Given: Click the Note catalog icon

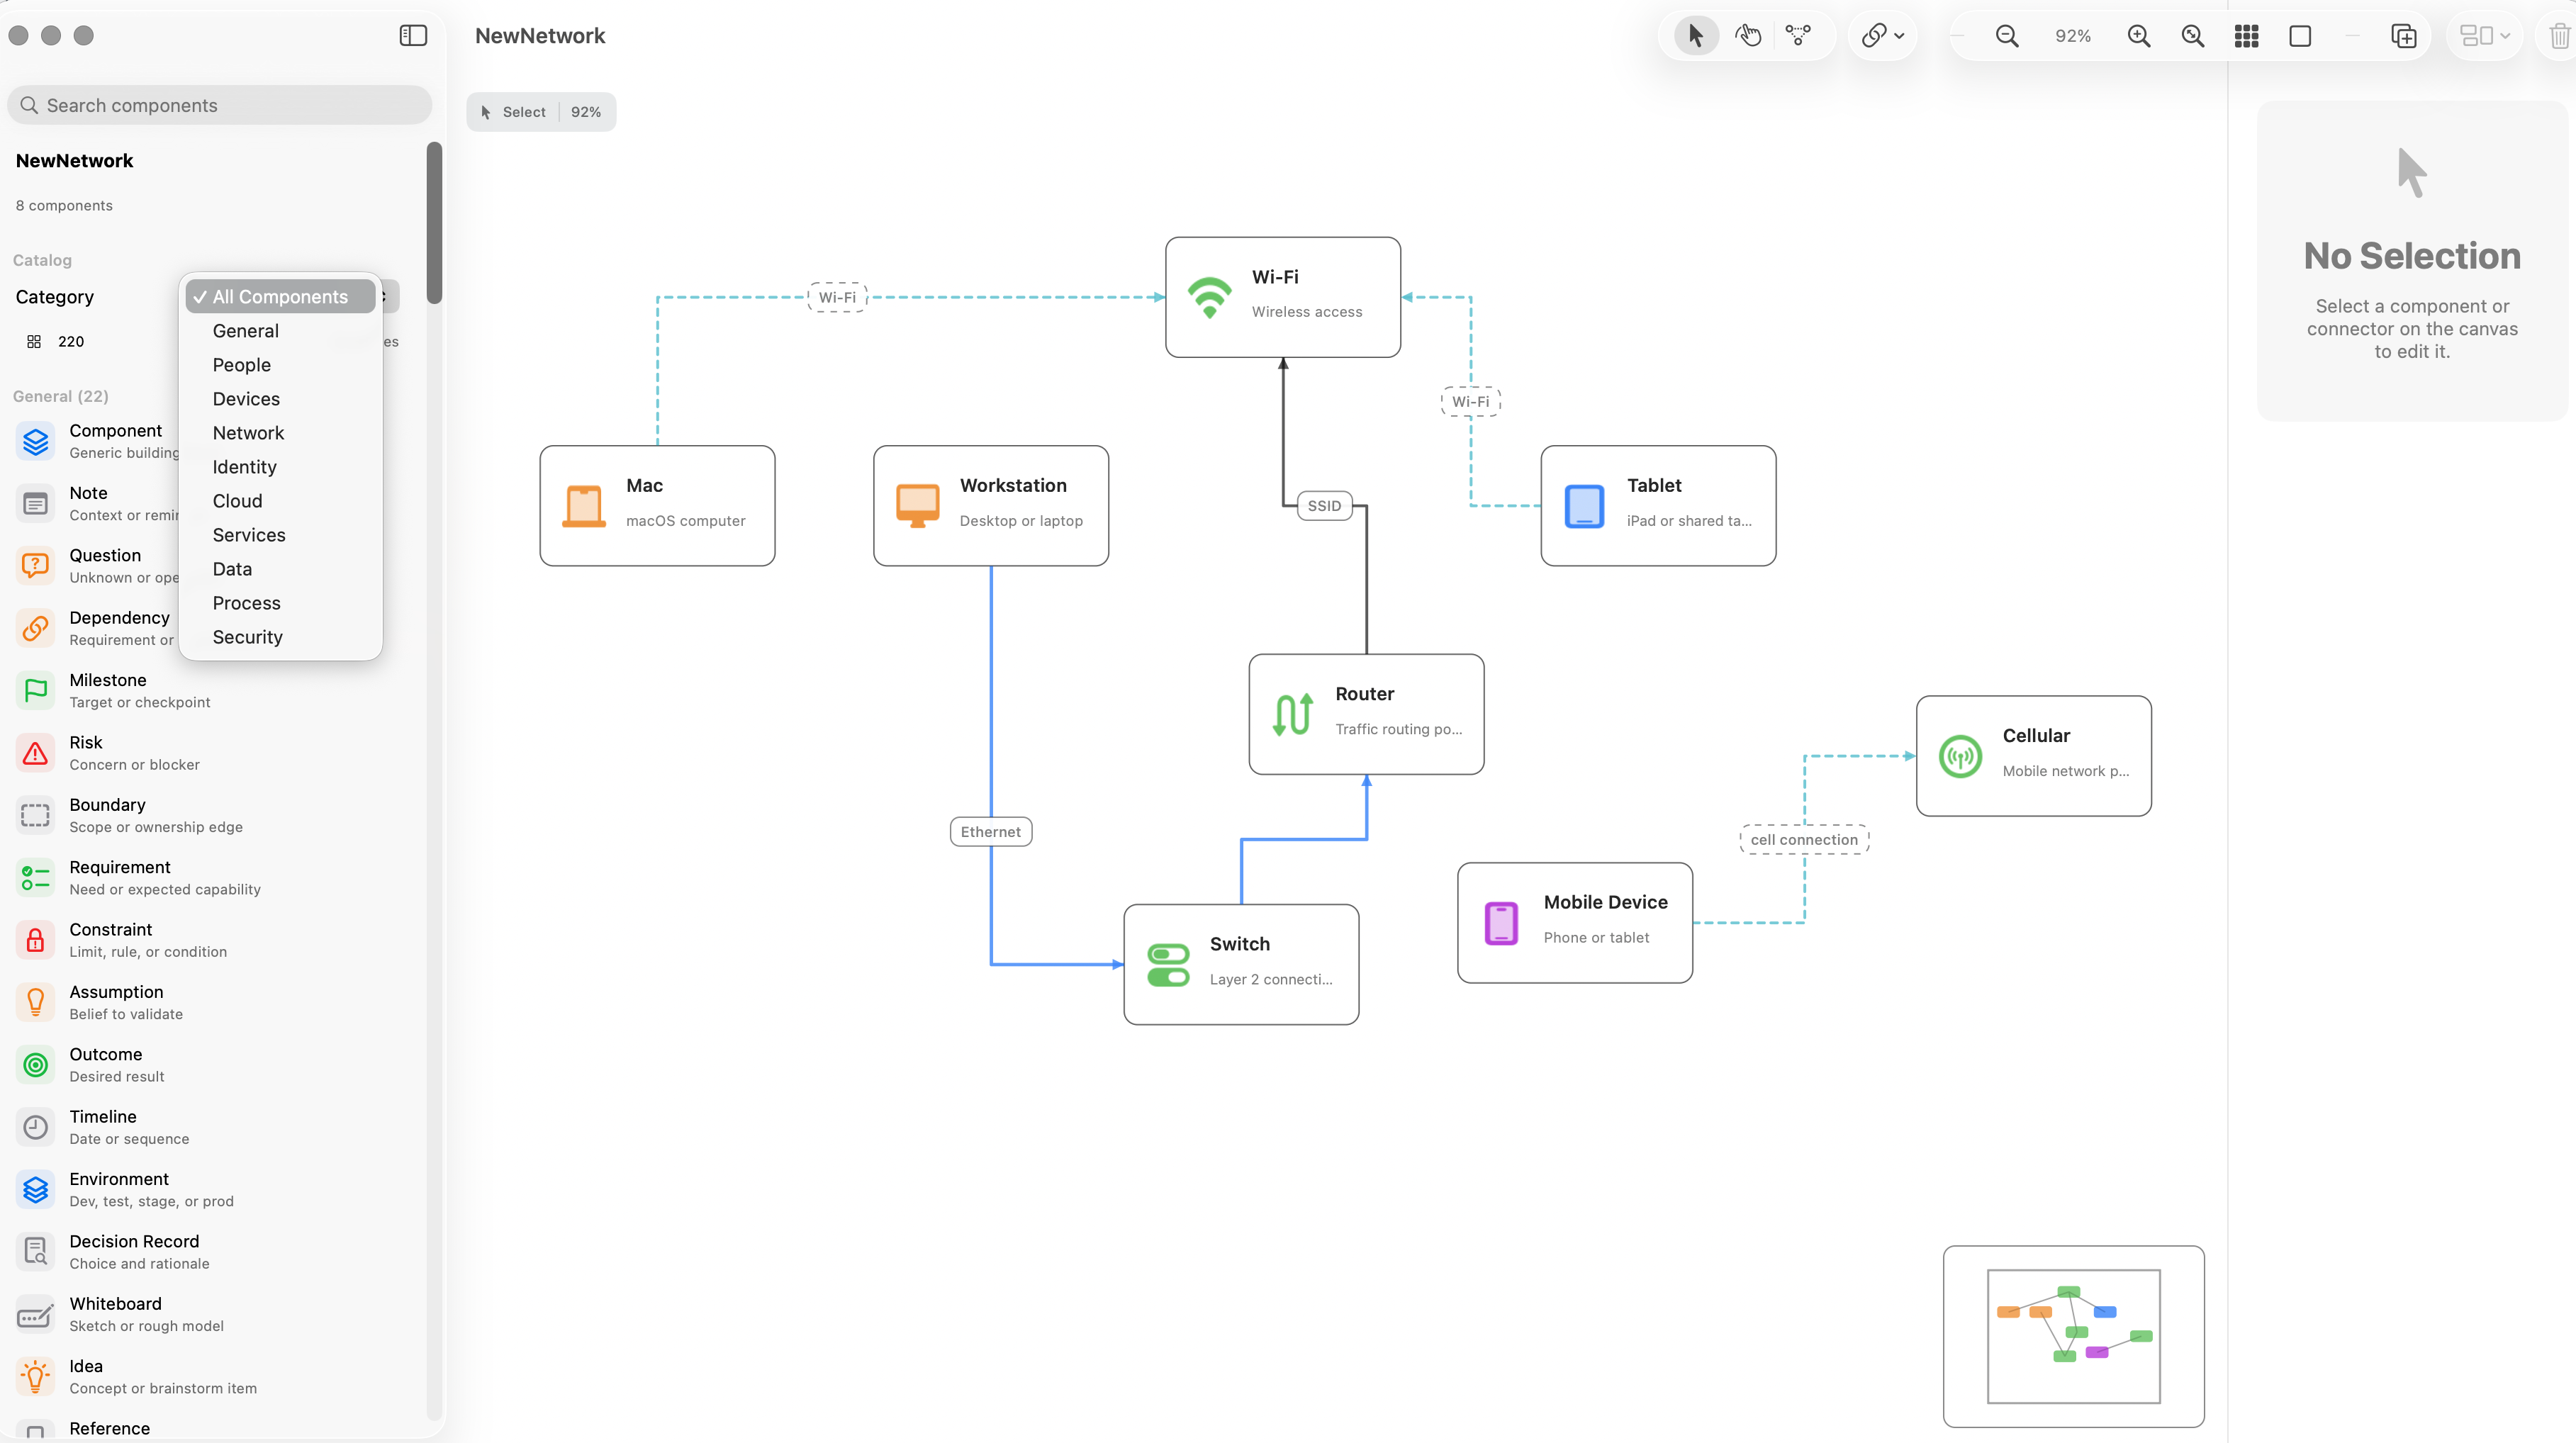Looking at the screenshot, I should pos(35,503).
